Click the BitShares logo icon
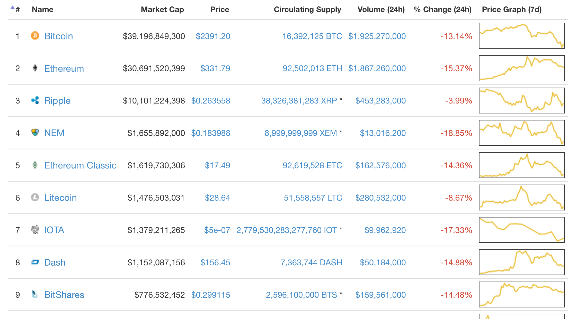 [x=35, y=294]
